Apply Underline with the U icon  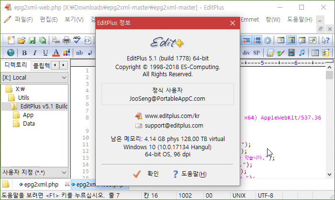click(x=45, y=53)
